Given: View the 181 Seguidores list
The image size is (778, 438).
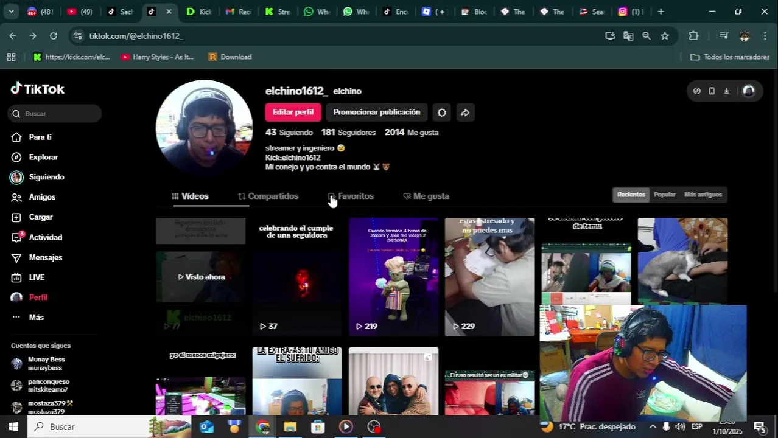Looking at the screenshot, I should (348, 133).
